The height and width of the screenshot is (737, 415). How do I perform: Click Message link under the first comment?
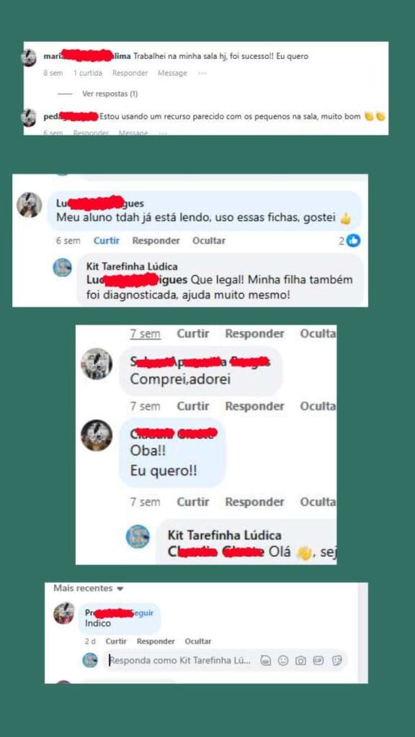172,73
